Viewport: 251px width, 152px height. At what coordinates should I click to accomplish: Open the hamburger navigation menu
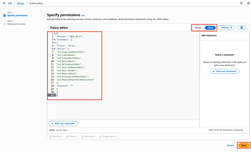[4, 3]
